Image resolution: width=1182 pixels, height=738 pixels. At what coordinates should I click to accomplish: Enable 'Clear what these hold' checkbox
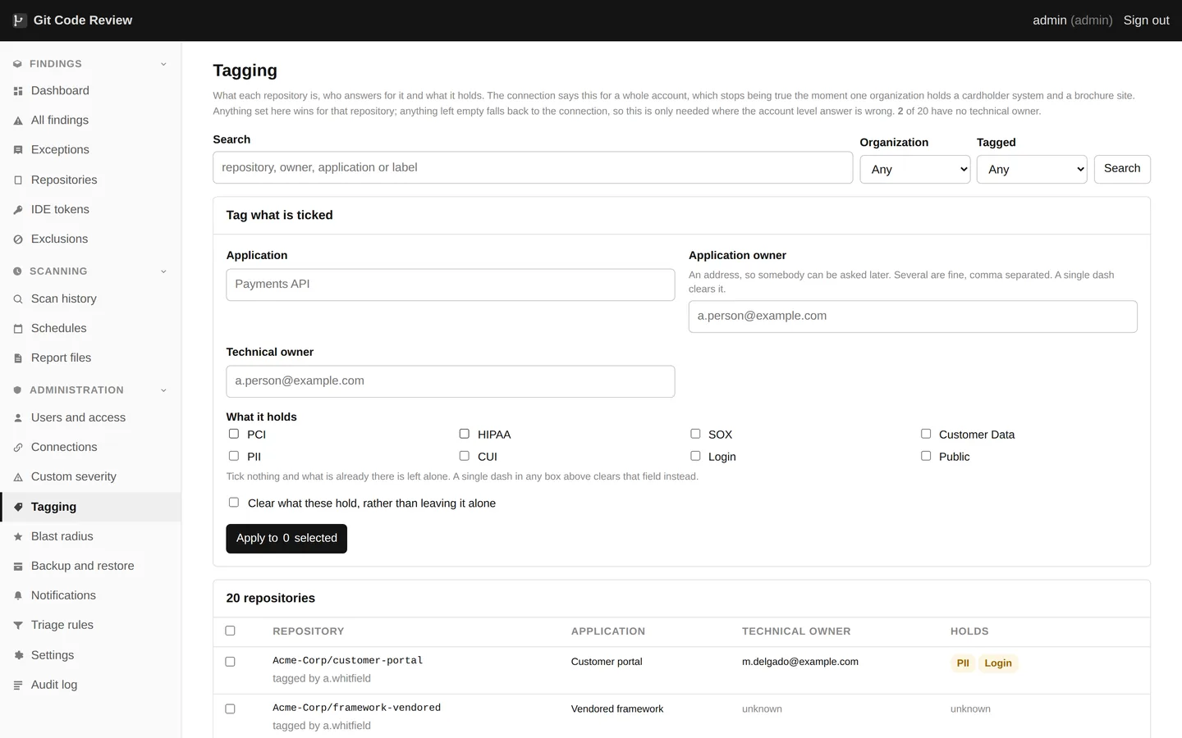(x=234, y=503)
